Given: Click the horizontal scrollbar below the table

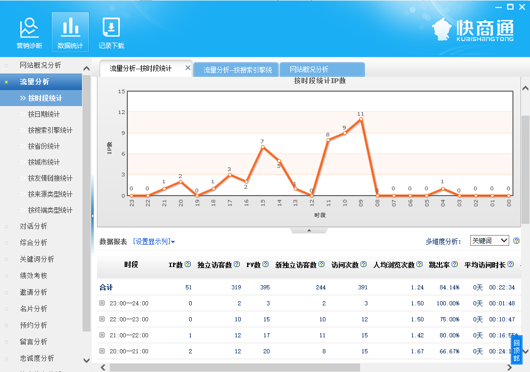Looking at the screenshot, I should point(234,367).
